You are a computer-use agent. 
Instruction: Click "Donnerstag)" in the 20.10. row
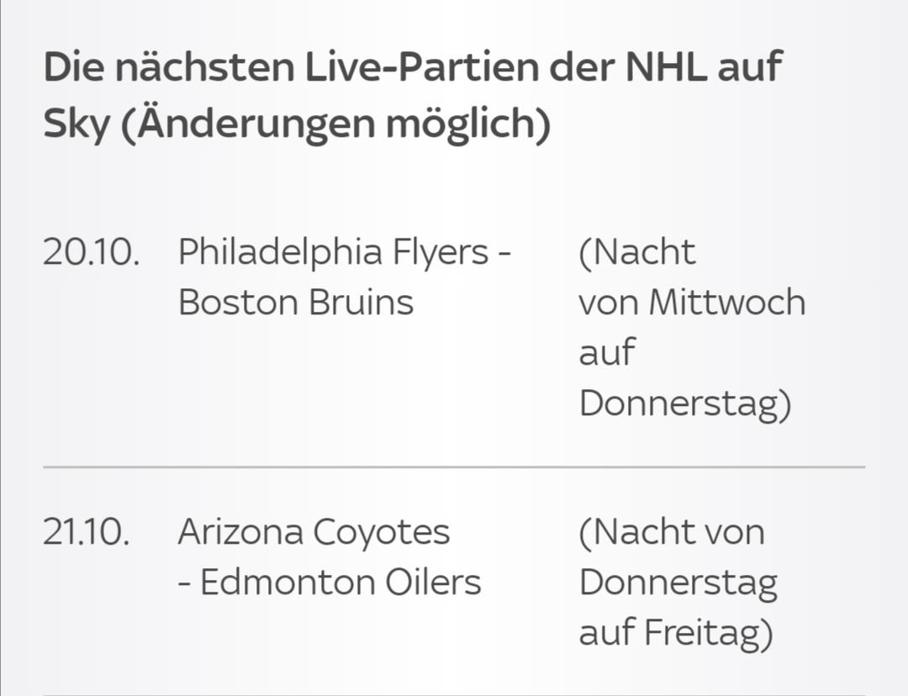[685, 404]
